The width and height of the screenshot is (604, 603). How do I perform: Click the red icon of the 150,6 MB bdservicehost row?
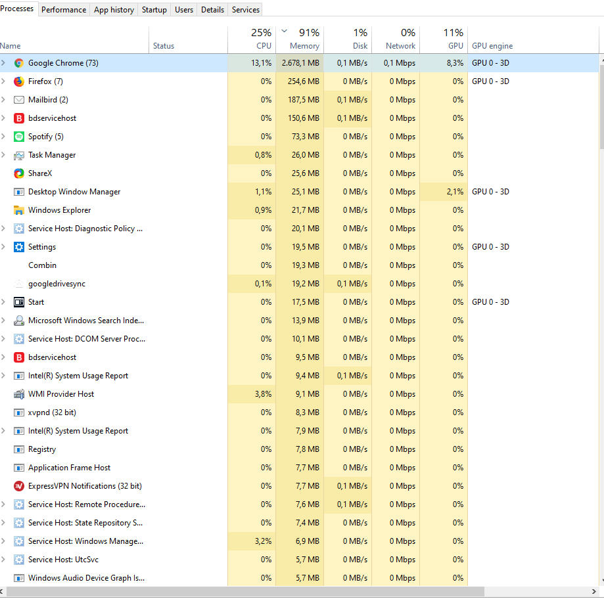18,118
